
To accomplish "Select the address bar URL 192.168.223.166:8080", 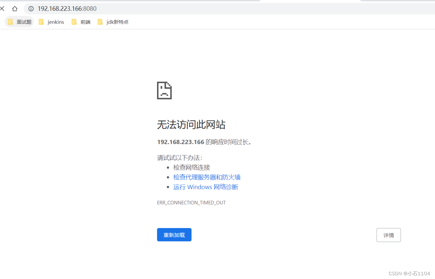I will point(67,8).
